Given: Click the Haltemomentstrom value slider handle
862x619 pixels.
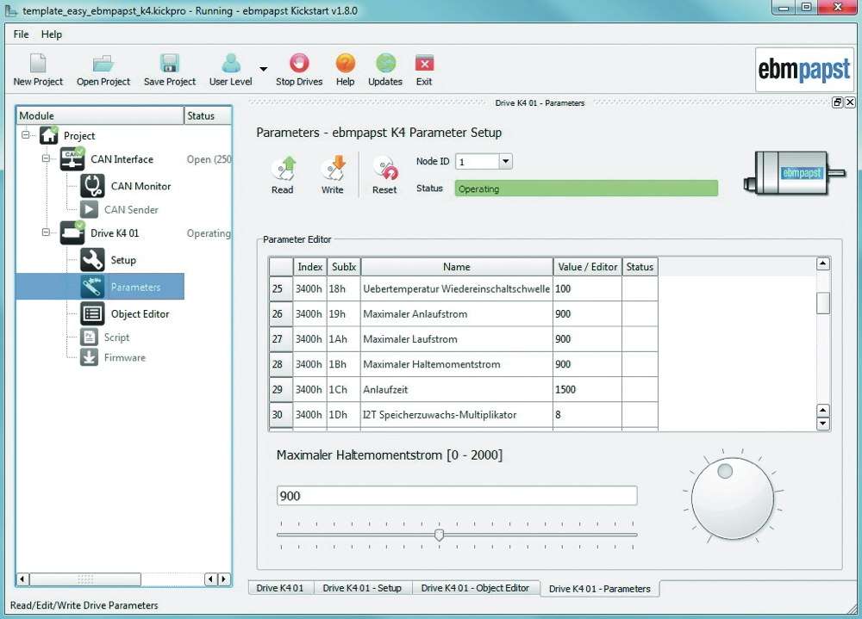Looking at the screenshot, I should [439, 535].
